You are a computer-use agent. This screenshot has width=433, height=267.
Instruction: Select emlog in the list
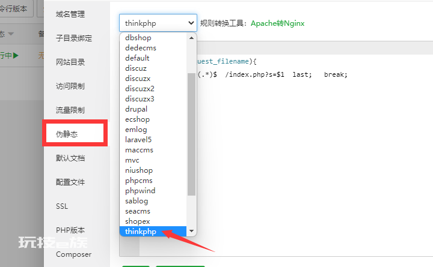[153, 129]
